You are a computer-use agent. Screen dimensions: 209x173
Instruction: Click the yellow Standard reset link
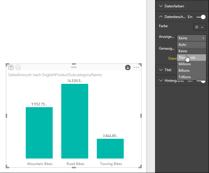(x=173, y=58)
